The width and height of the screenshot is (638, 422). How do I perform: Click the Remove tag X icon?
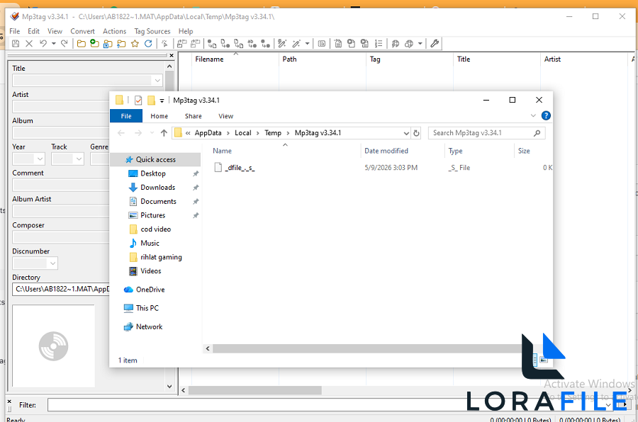pyautogui.click(x=29, y=43)
